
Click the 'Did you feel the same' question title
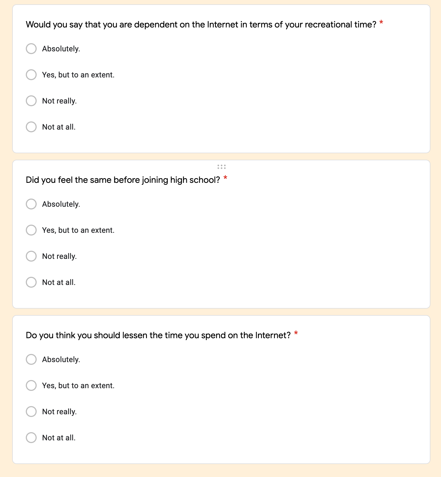click(x=123, y=180)
